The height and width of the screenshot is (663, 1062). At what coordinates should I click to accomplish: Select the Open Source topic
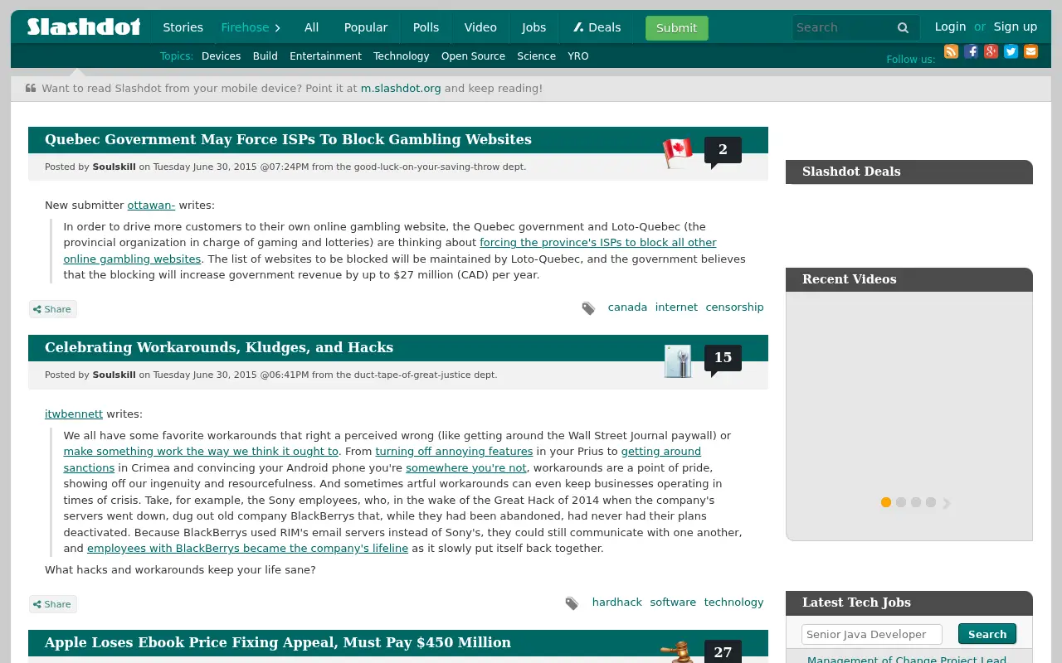point(473,56)
